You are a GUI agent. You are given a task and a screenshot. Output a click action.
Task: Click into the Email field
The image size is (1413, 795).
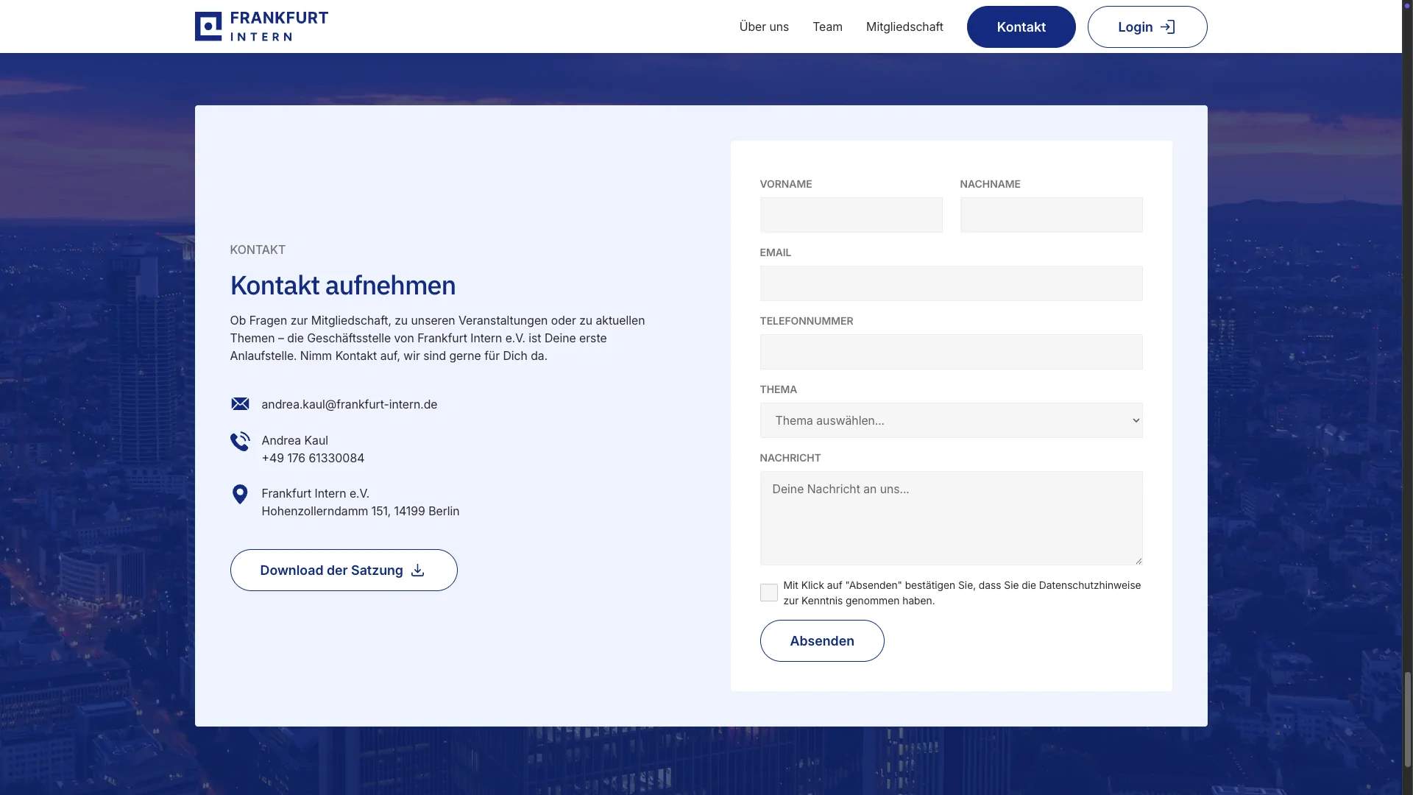pos(951,283)
